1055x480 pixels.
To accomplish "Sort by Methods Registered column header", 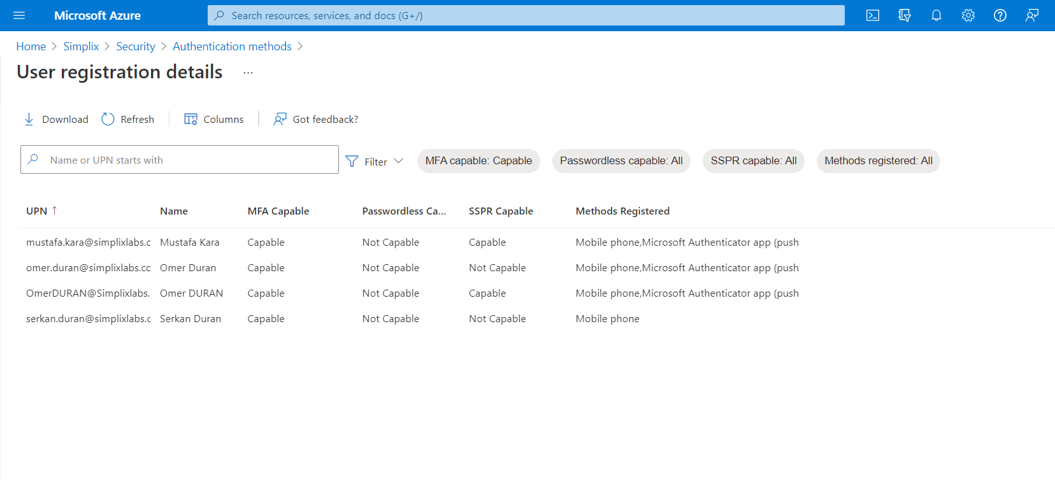I will (622, 211).
